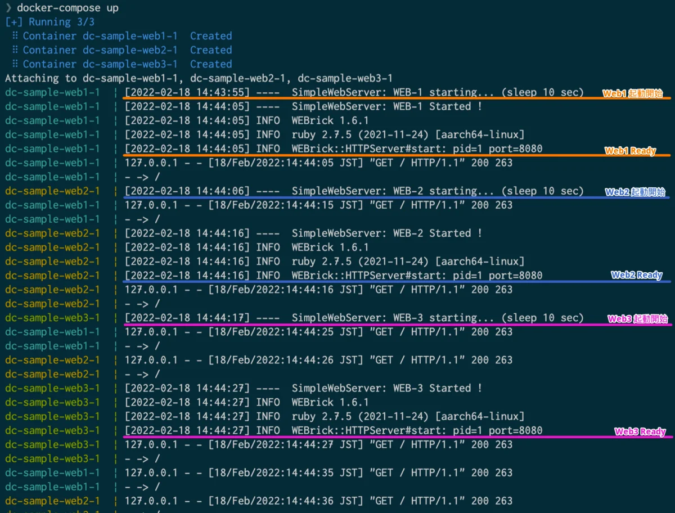
Task: Select the "INFO WEBrick 1.6.1" line timestamped 14:44:16
Action: pos(187,247)
